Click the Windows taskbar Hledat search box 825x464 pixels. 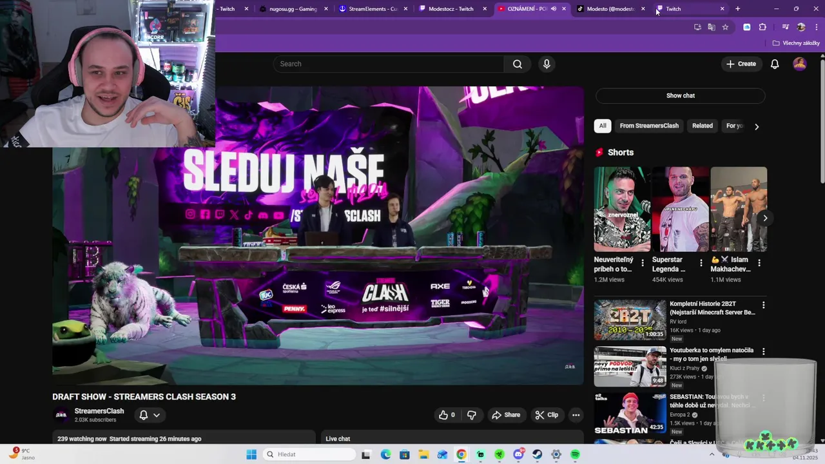click(310, 454)
